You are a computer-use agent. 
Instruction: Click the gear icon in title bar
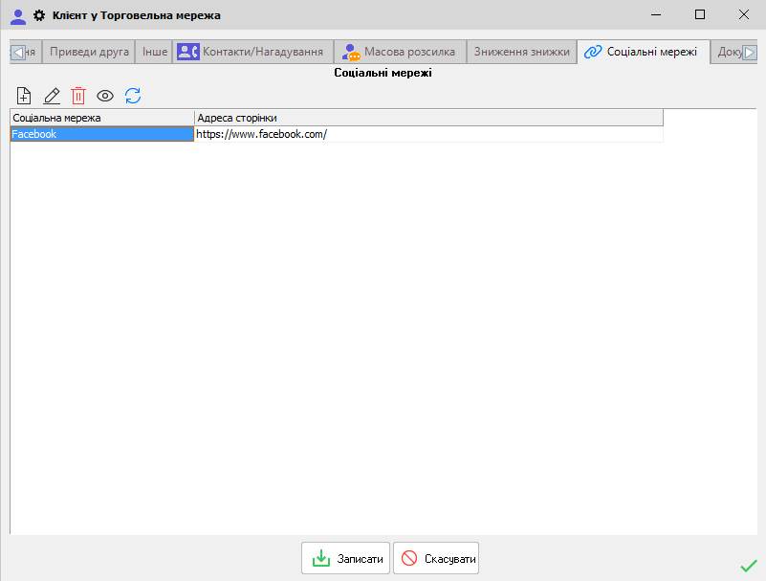tap(39, 15)
